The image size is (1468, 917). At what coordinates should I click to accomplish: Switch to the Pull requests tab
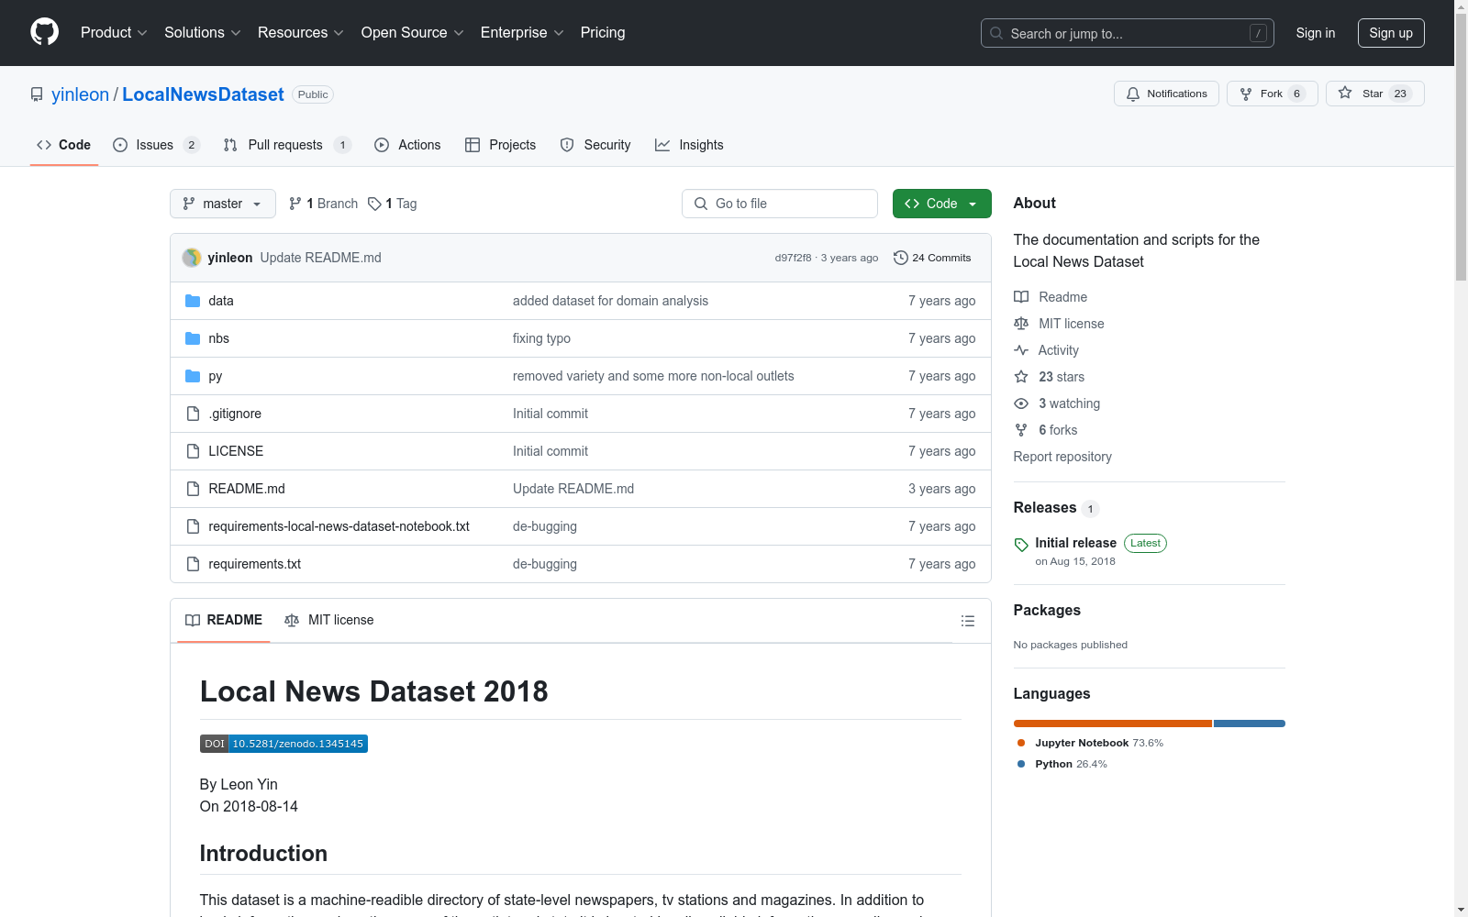[x=287, y=145]
